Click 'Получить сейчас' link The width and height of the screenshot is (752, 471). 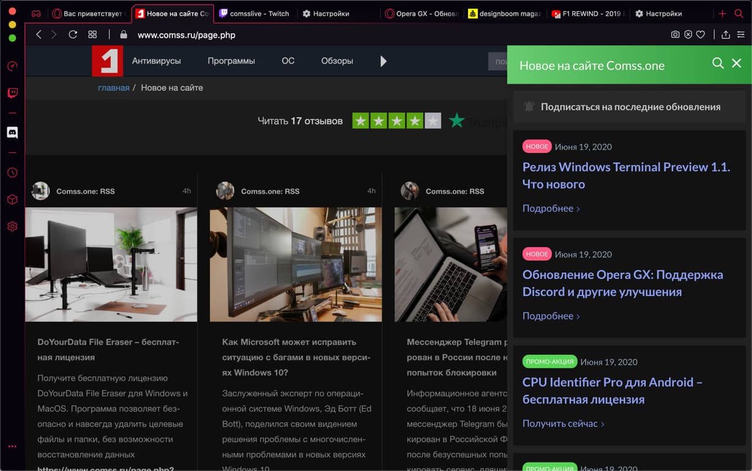pos(564,423)
